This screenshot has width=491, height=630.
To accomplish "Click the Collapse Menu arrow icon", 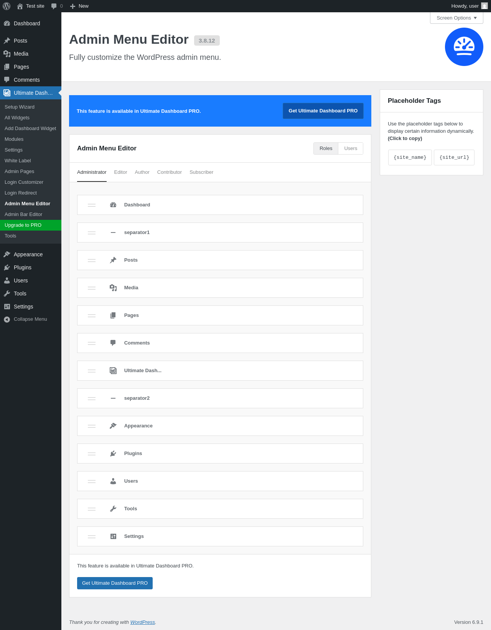I will tap(7, 319).
